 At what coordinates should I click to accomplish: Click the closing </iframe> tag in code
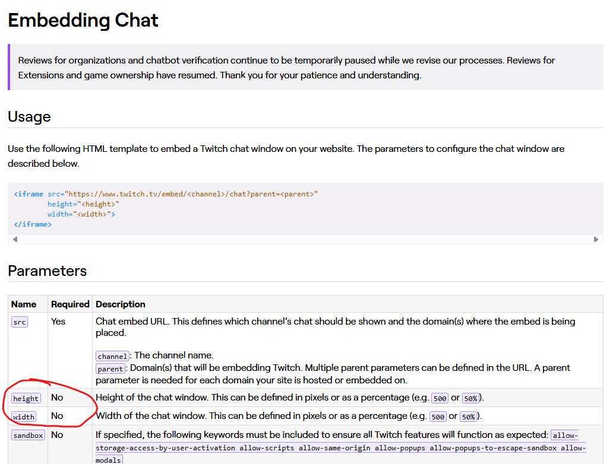33,224
